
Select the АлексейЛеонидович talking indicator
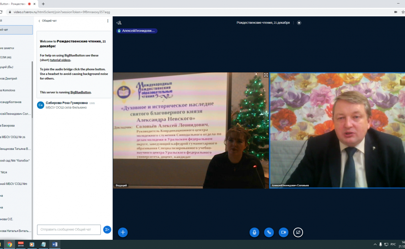[x=137, y=31]
